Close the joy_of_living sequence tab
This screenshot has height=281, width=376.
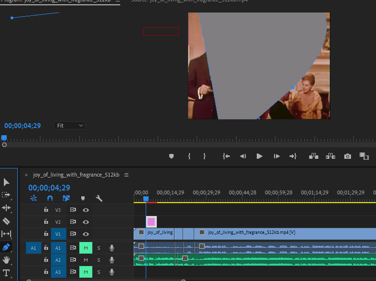pos(26,175)
